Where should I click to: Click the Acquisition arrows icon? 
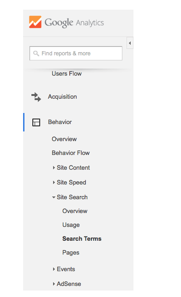point(36,97)
